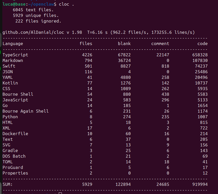Click the 'Language' column header
This screenshot has height=194, width=218.
point(13,44)
